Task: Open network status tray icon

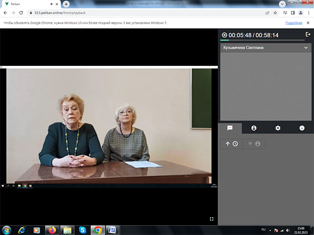Action: (x=282, y=230)
